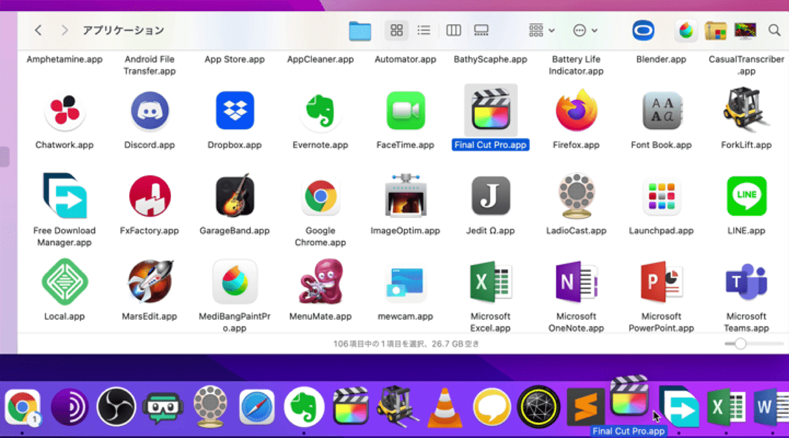This screenshot has width=789, height=438.
Task: Click the MediBang toolbar shortcut icon
Action: pos(685,30)
